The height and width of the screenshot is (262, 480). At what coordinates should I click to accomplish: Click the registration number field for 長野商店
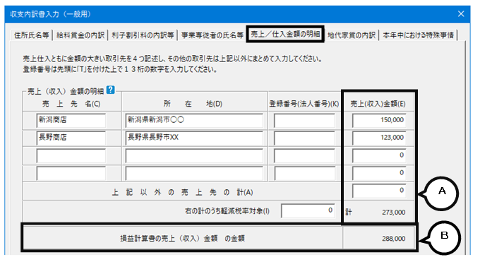pos(305,138)
